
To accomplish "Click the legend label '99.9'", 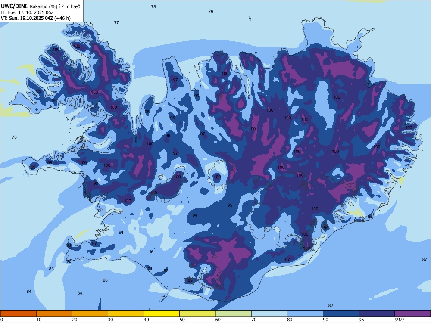I will 399,320.
